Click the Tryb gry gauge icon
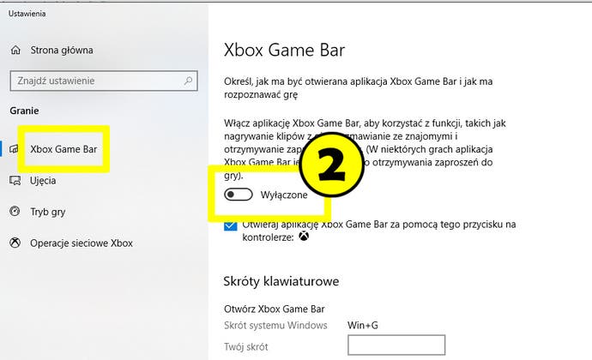Screen dimensions: 592x360 (15, 211)
